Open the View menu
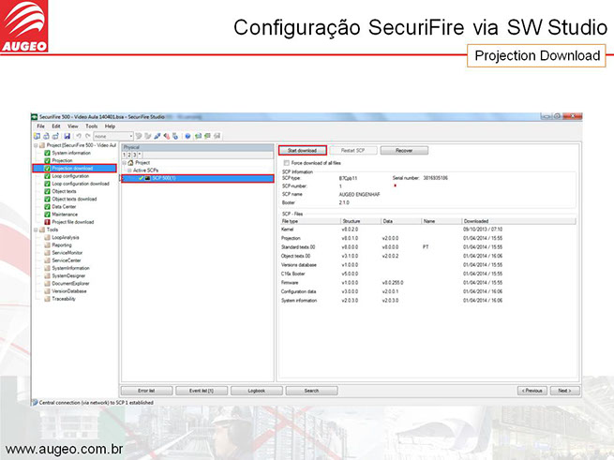The image size is (614, 460). click(x=73, y=126)
